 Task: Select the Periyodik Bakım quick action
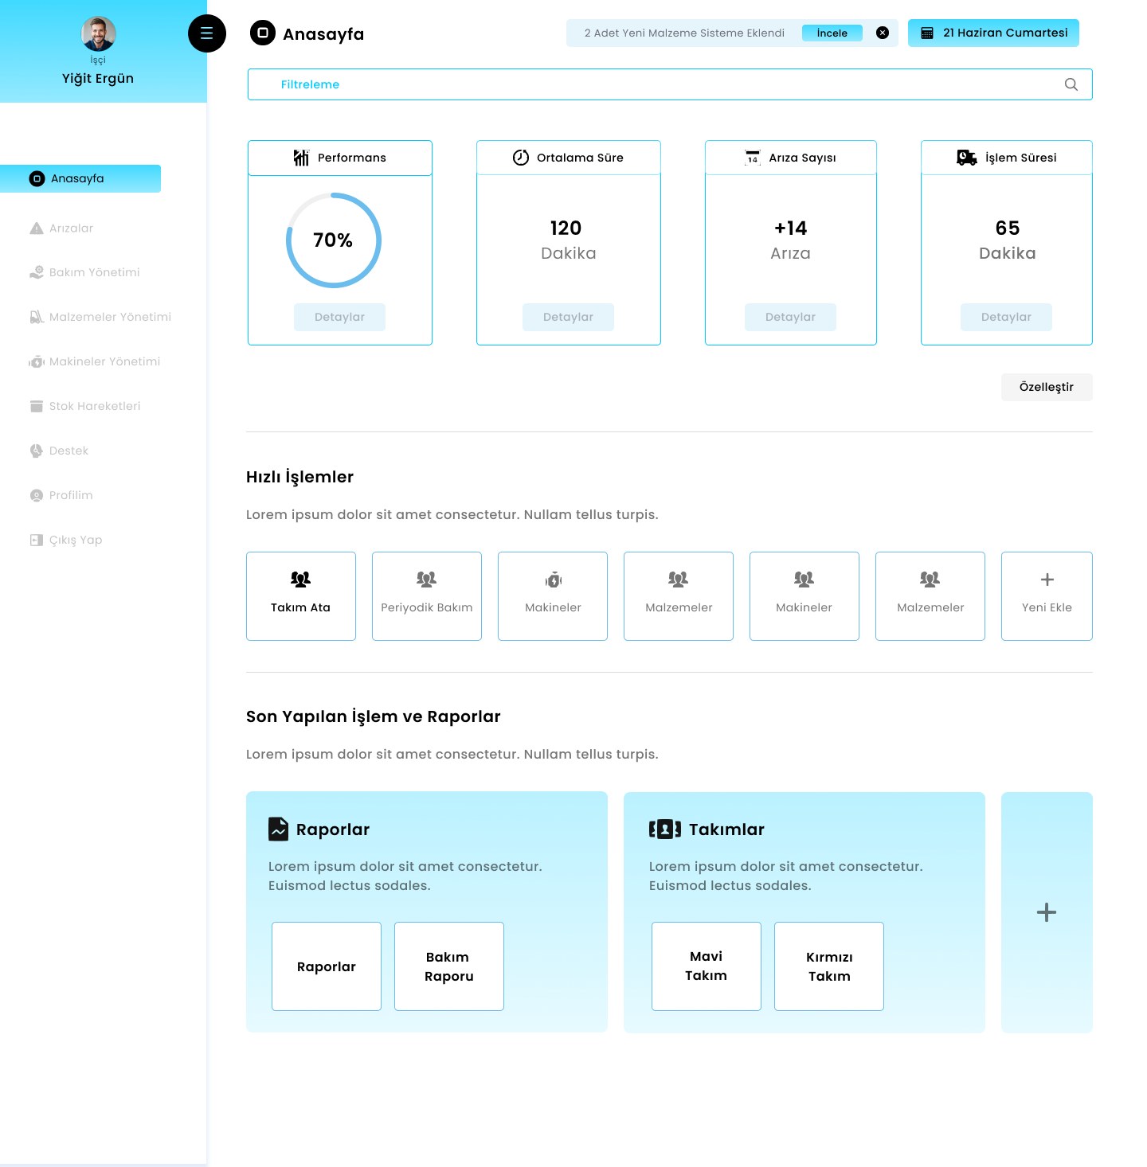(x=427, y=596)
